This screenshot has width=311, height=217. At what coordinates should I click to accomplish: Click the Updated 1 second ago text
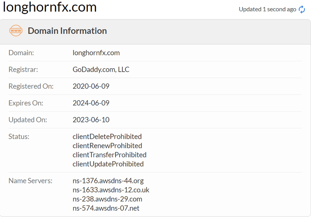tap(267, 9)
